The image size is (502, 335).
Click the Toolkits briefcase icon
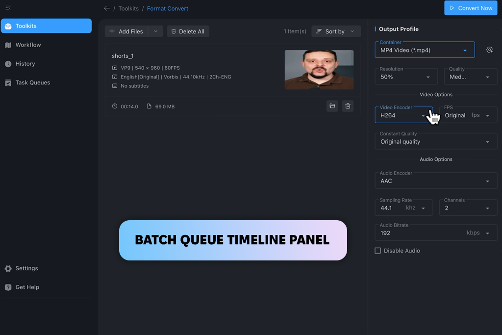coord(8,26)
